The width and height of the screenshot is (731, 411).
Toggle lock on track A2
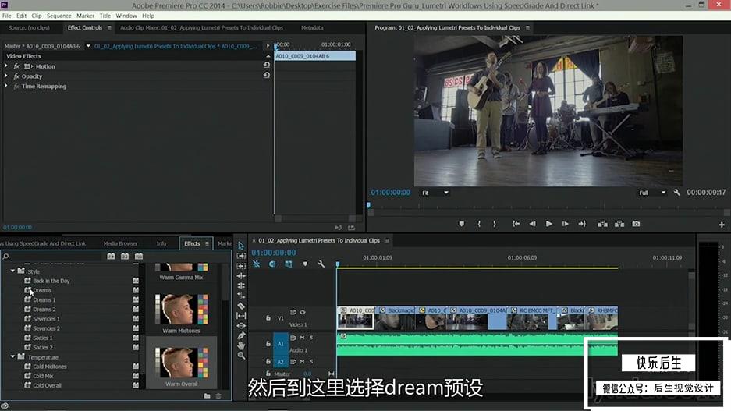point(268,361)
